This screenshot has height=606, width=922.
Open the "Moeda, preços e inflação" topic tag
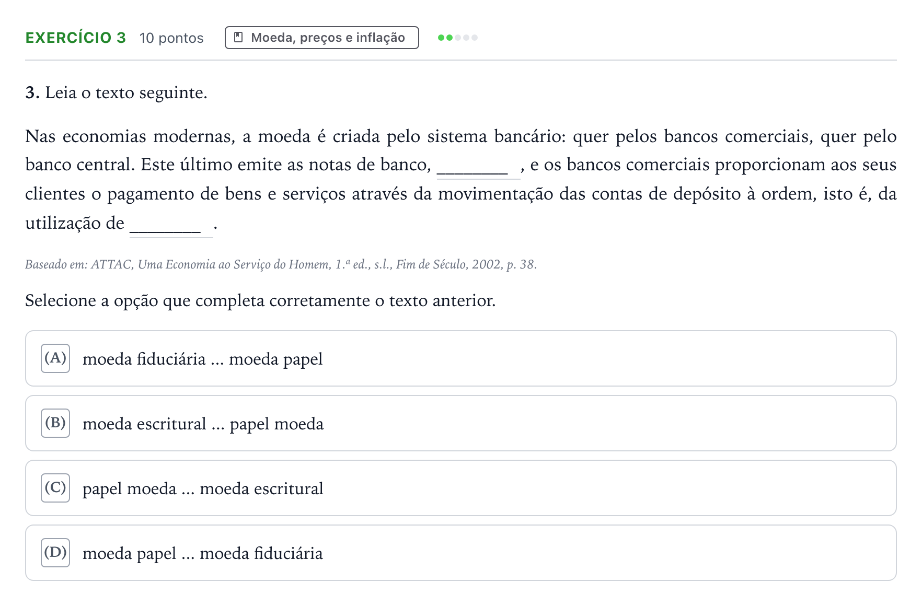click(x=321, y=38)
